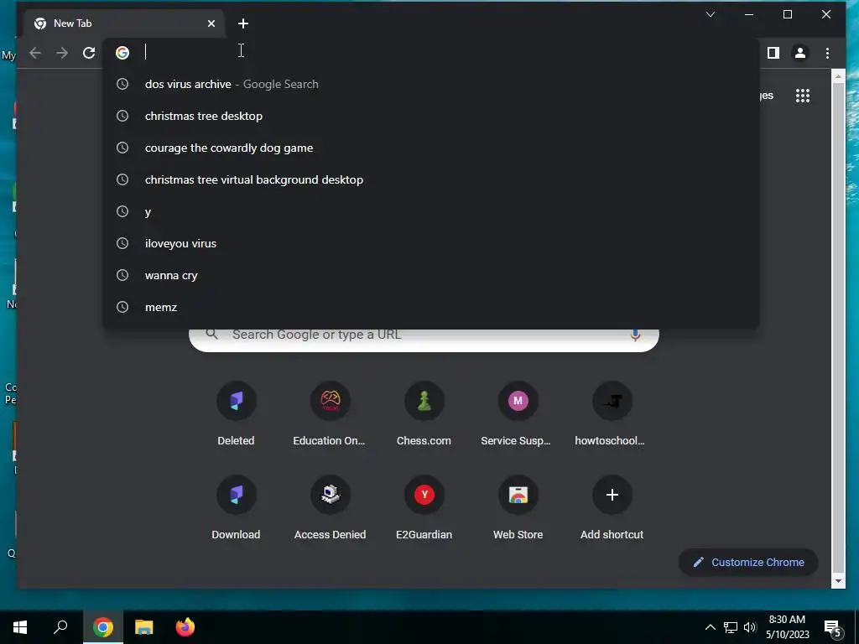Choose suggestion 'courage the cowardly dog game'
Screen dimensions: 859x644
430,148
